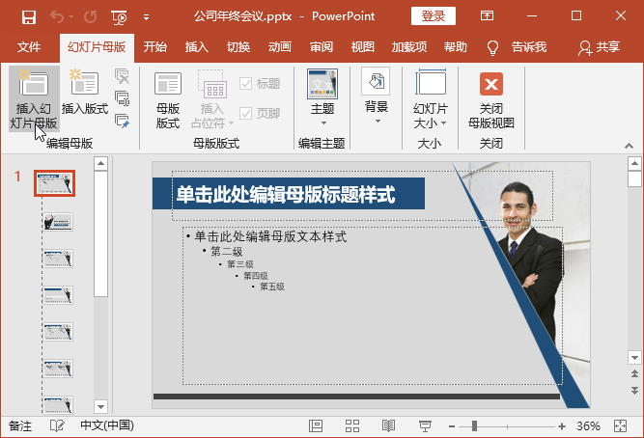Click the 登录 sign-in button
This screenshot has height=438, width=644.
(434, 16)
